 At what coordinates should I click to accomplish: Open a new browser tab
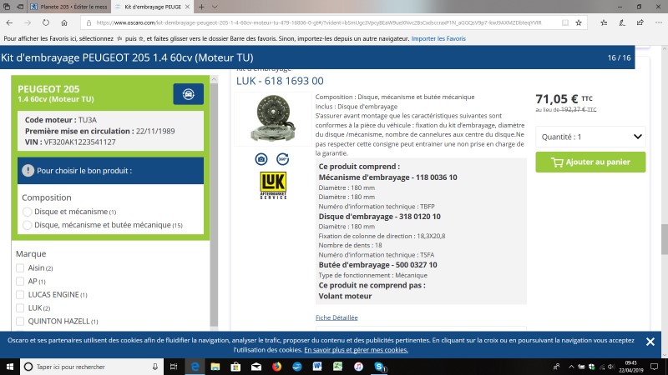[201, 7]
